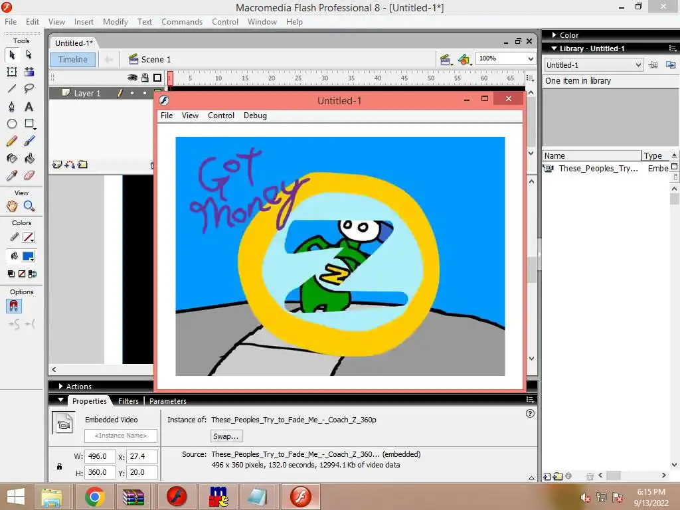The width and height of the screenshot is (680, 510).
Task: Select the Subselection tool
Action: tap(29, 54)
